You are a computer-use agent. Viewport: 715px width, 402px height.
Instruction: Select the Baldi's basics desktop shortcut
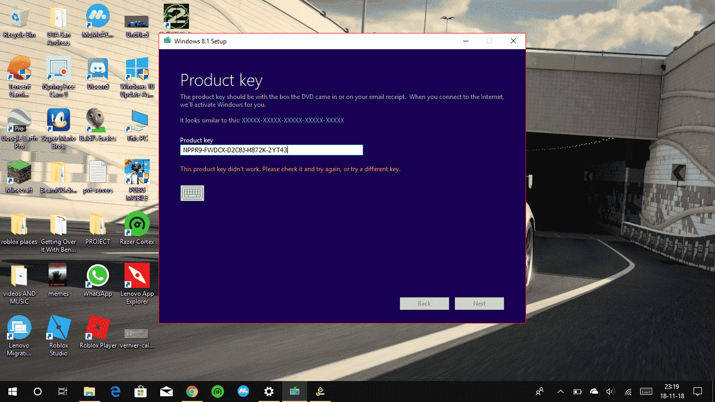point(97,125)
